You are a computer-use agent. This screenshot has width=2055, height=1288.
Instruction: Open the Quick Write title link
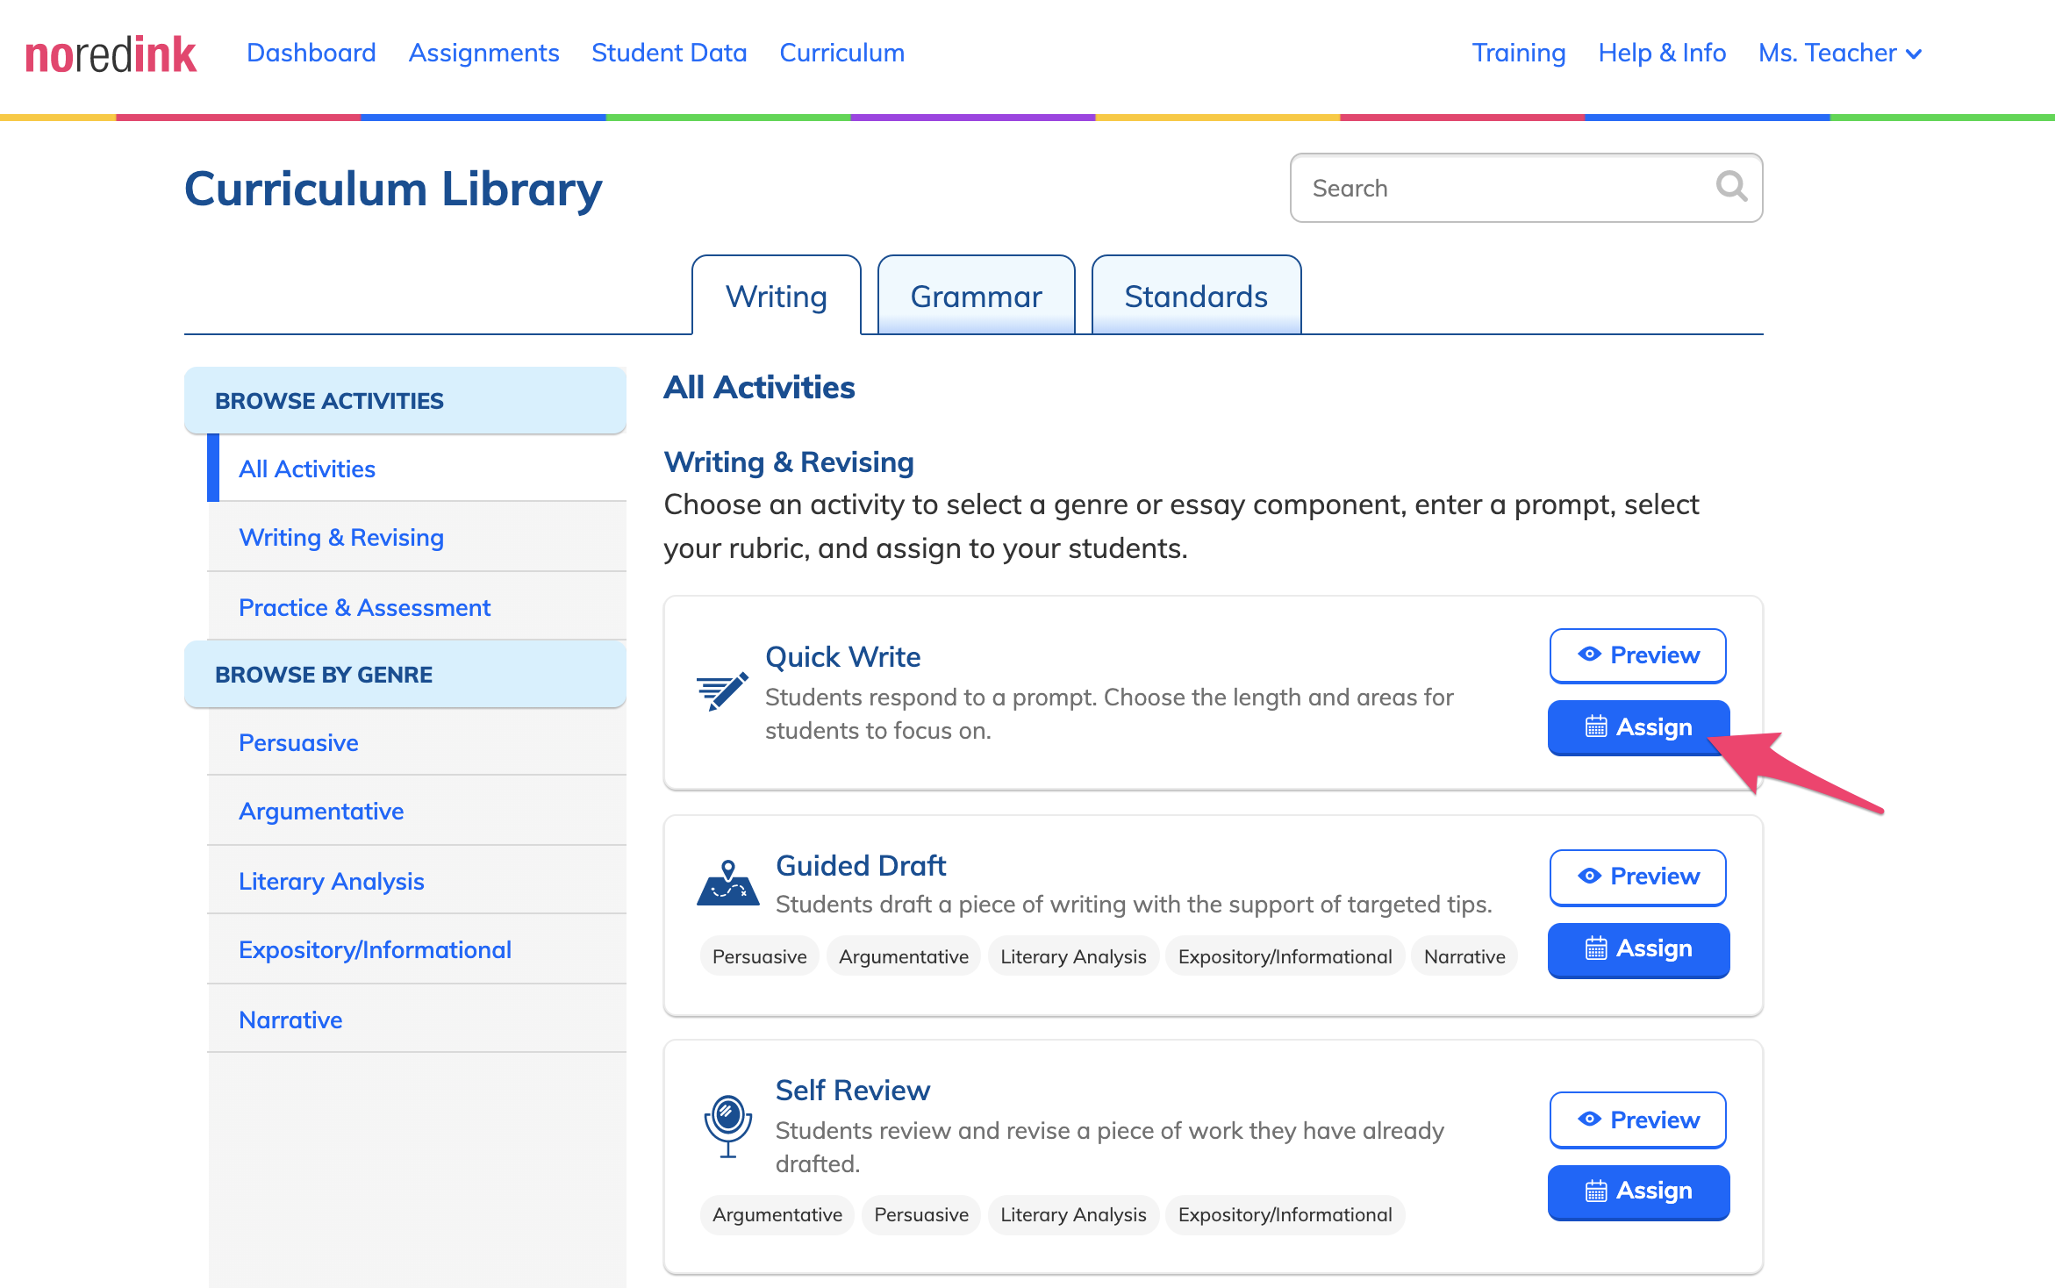(x=842, y=656)
